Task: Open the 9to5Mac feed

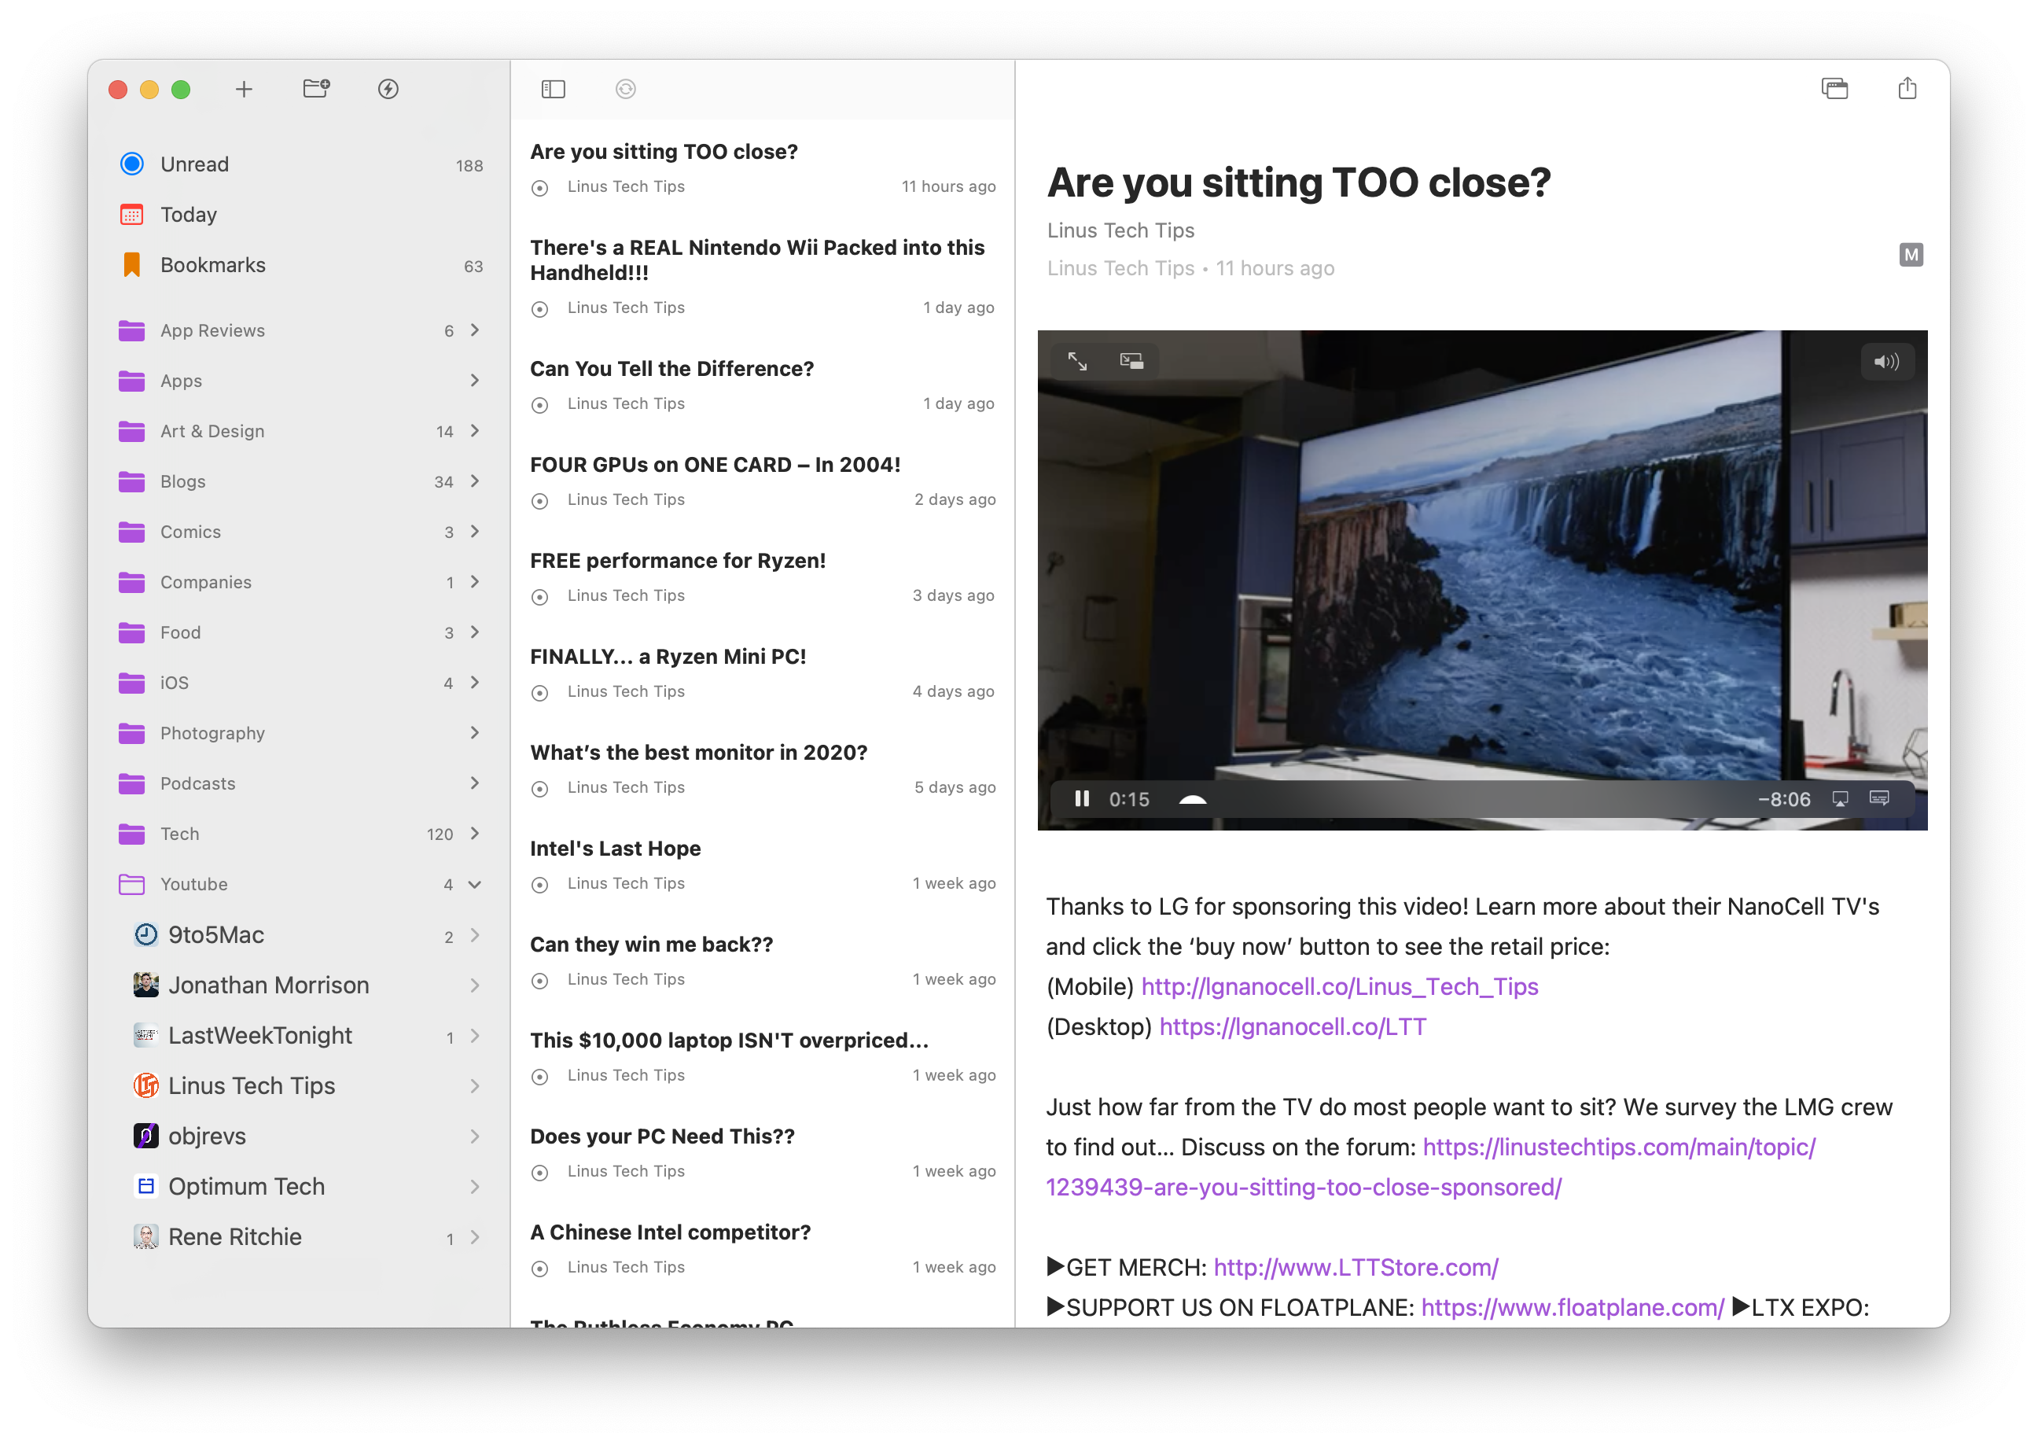Action: [x=300, y=934]
